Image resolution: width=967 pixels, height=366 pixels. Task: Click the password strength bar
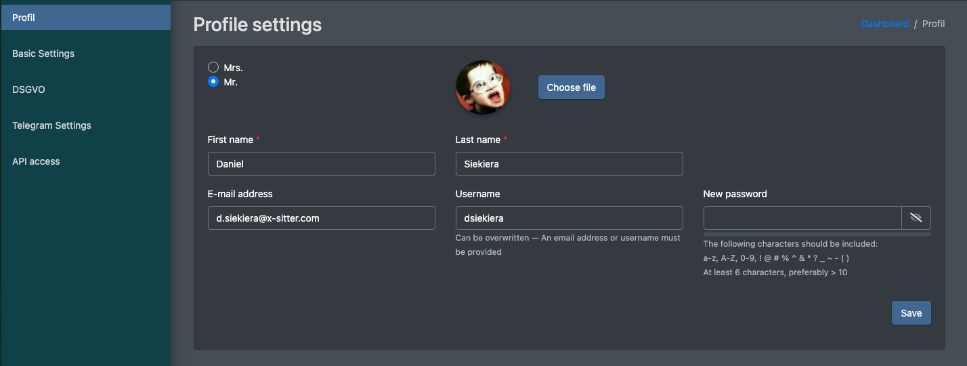[x=817, y=234]
